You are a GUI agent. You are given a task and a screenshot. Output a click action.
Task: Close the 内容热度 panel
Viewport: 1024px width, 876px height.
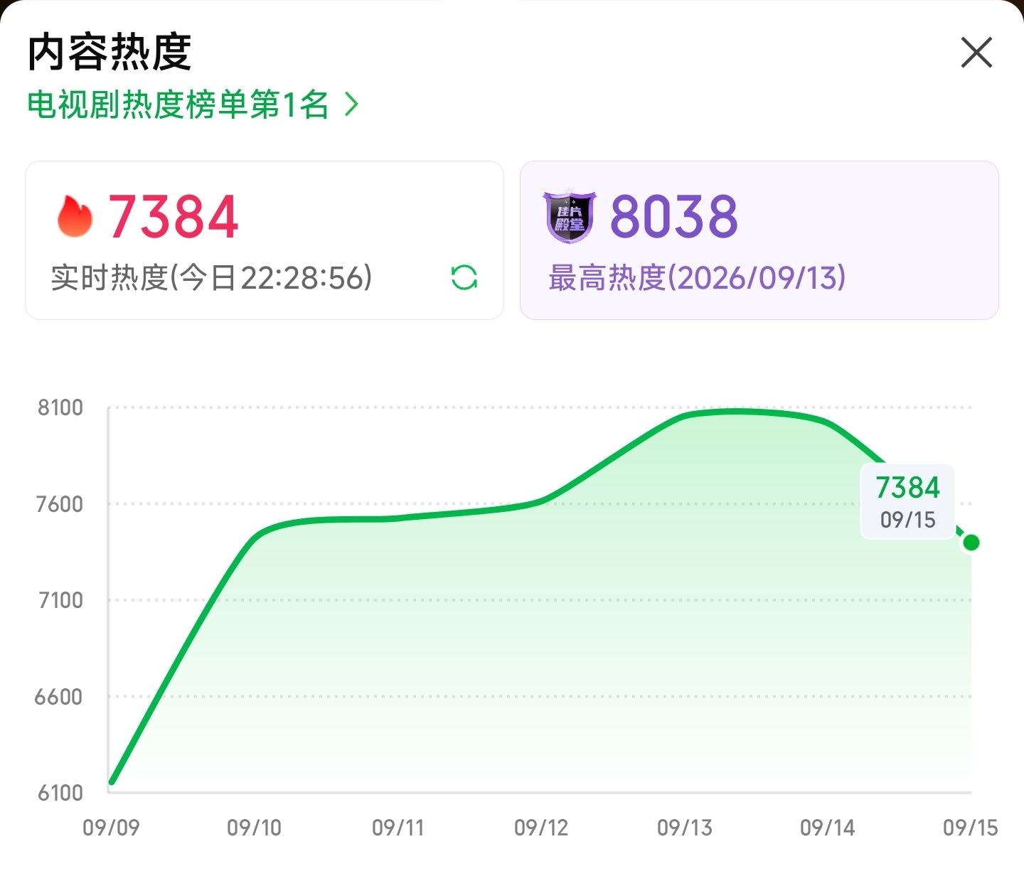[x=976, y=53]
